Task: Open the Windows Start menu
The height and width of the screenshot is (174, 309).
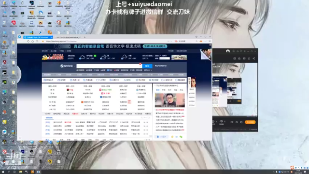Action: 3,172
